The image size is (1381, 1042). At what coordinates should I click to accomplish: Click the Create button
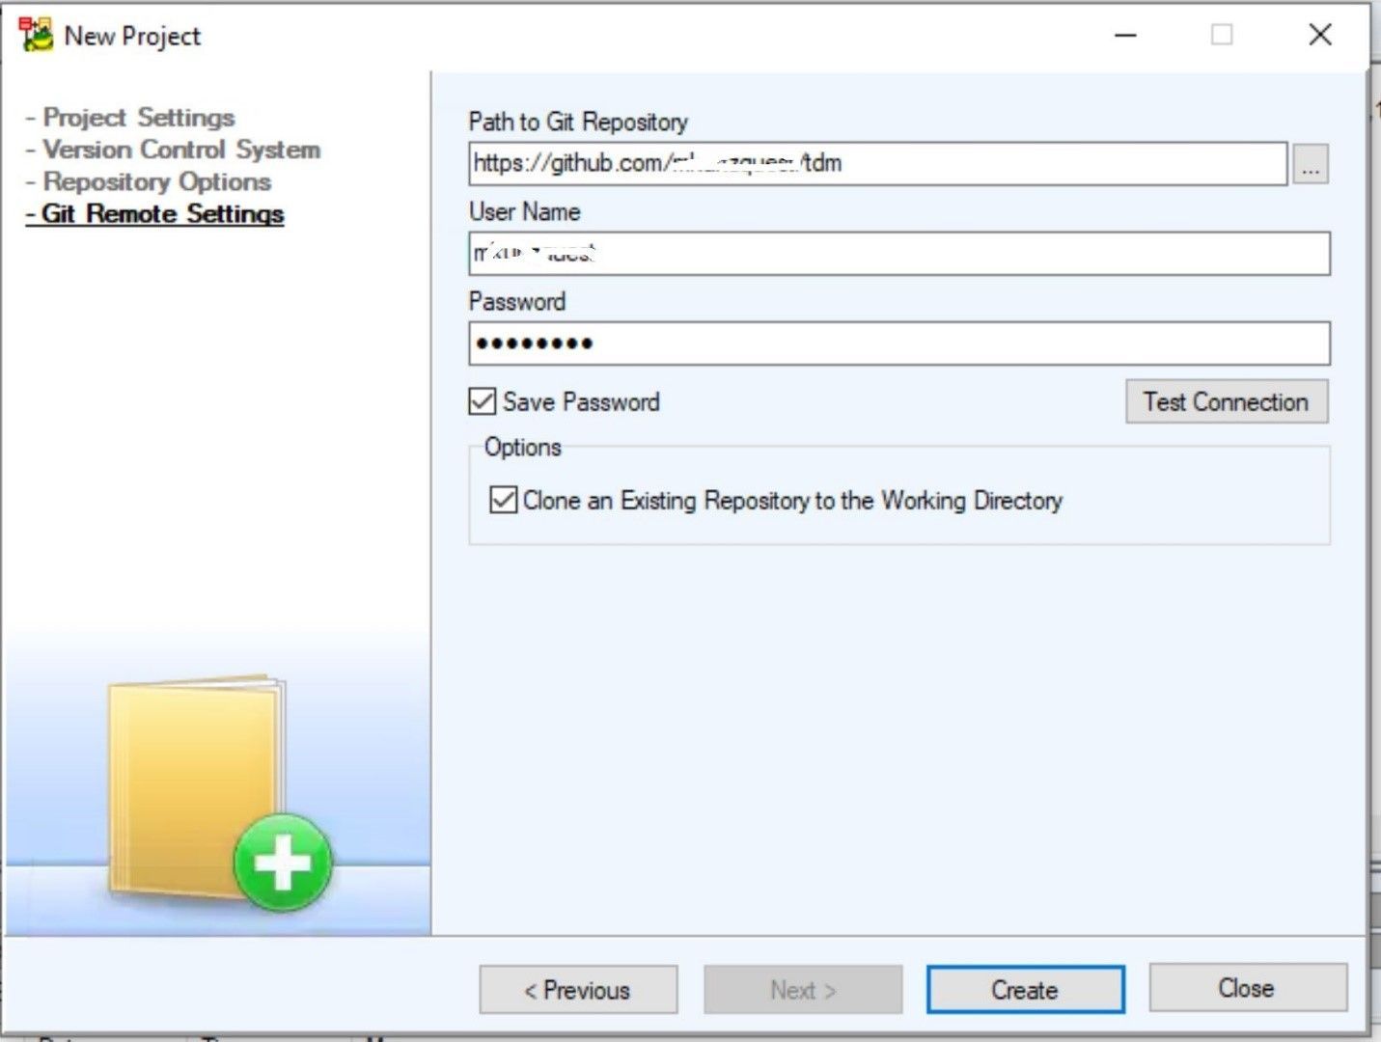coord(1025,990)
